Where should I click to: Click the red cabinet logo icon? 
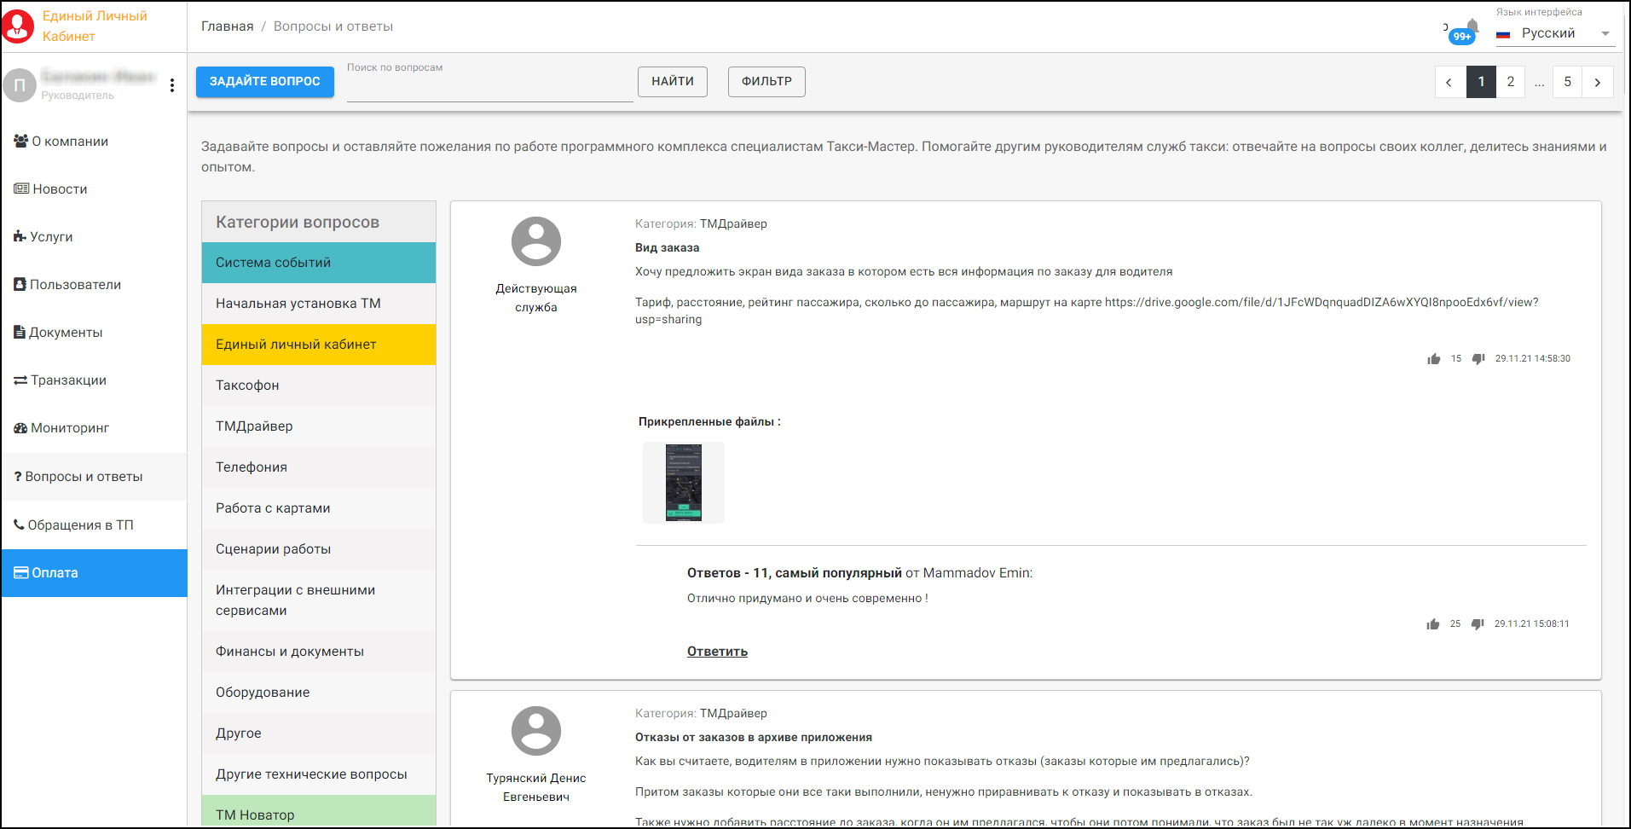coord(18,26)
